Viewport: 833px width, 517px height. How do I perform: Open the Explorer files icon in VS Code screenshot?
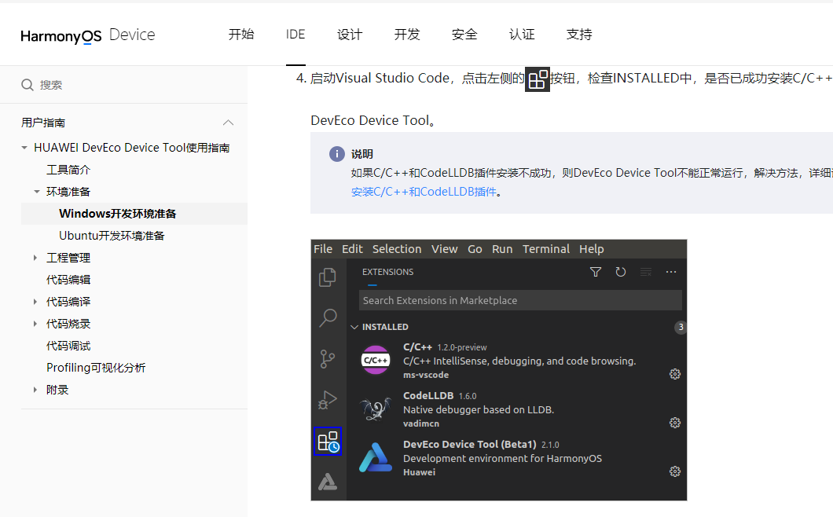point(328,277)
